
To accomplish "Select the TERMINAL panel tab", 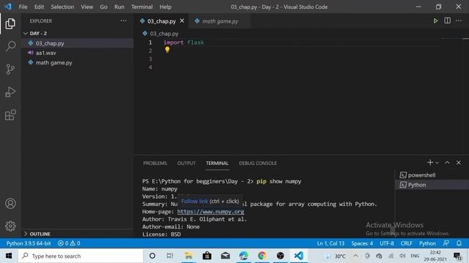I will 217,163.
